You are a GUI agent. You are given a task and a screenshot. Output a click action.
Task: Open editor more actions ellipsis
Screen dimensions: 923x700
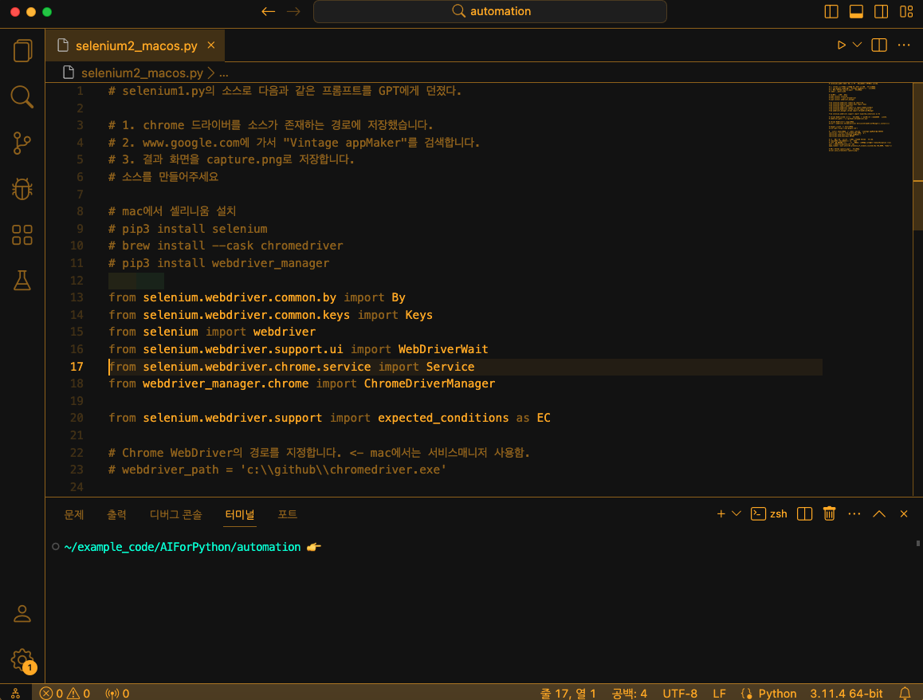pyautogui.click(x=904, y=45)
